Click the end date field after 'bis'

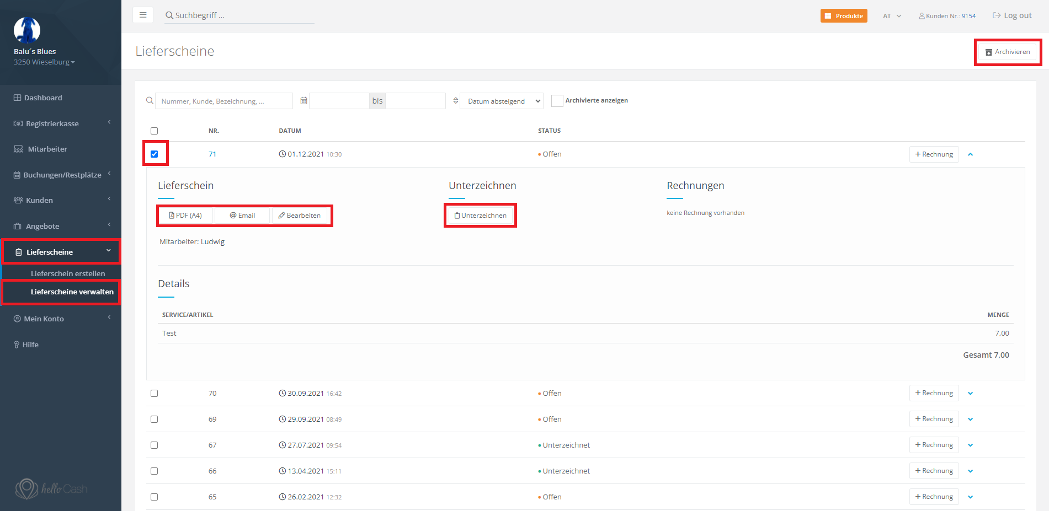(x=416, y=101)
